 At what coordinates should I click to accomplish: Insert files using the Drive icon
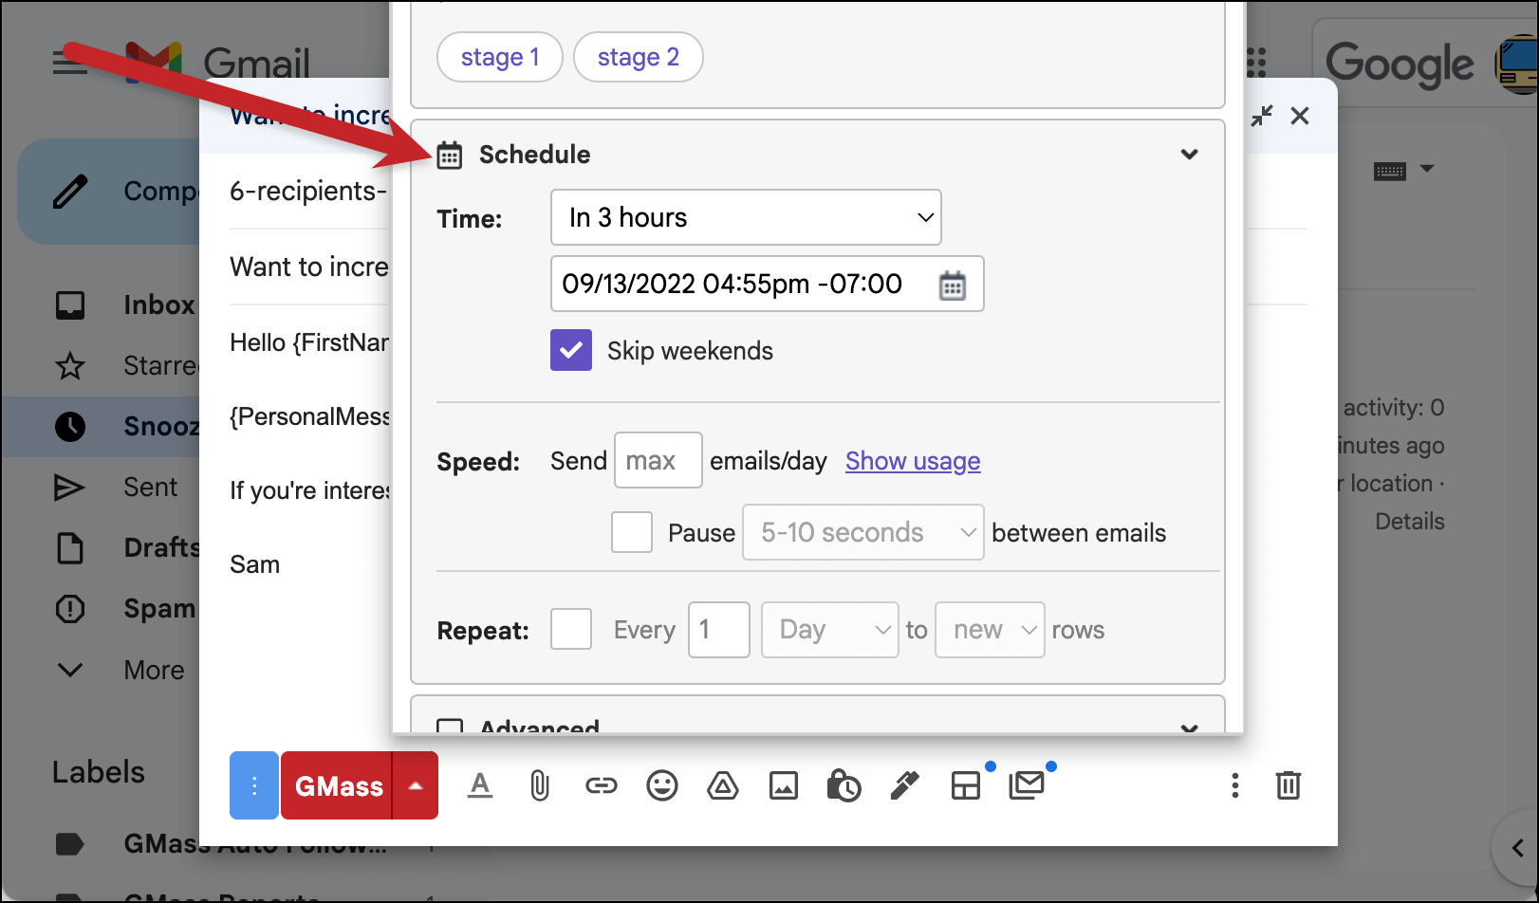point(723,785)
